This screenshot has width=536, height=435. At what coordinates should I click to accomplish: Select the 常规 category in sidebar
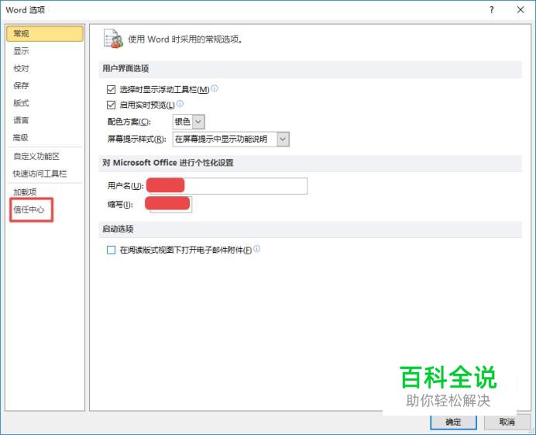click(45, 33)
